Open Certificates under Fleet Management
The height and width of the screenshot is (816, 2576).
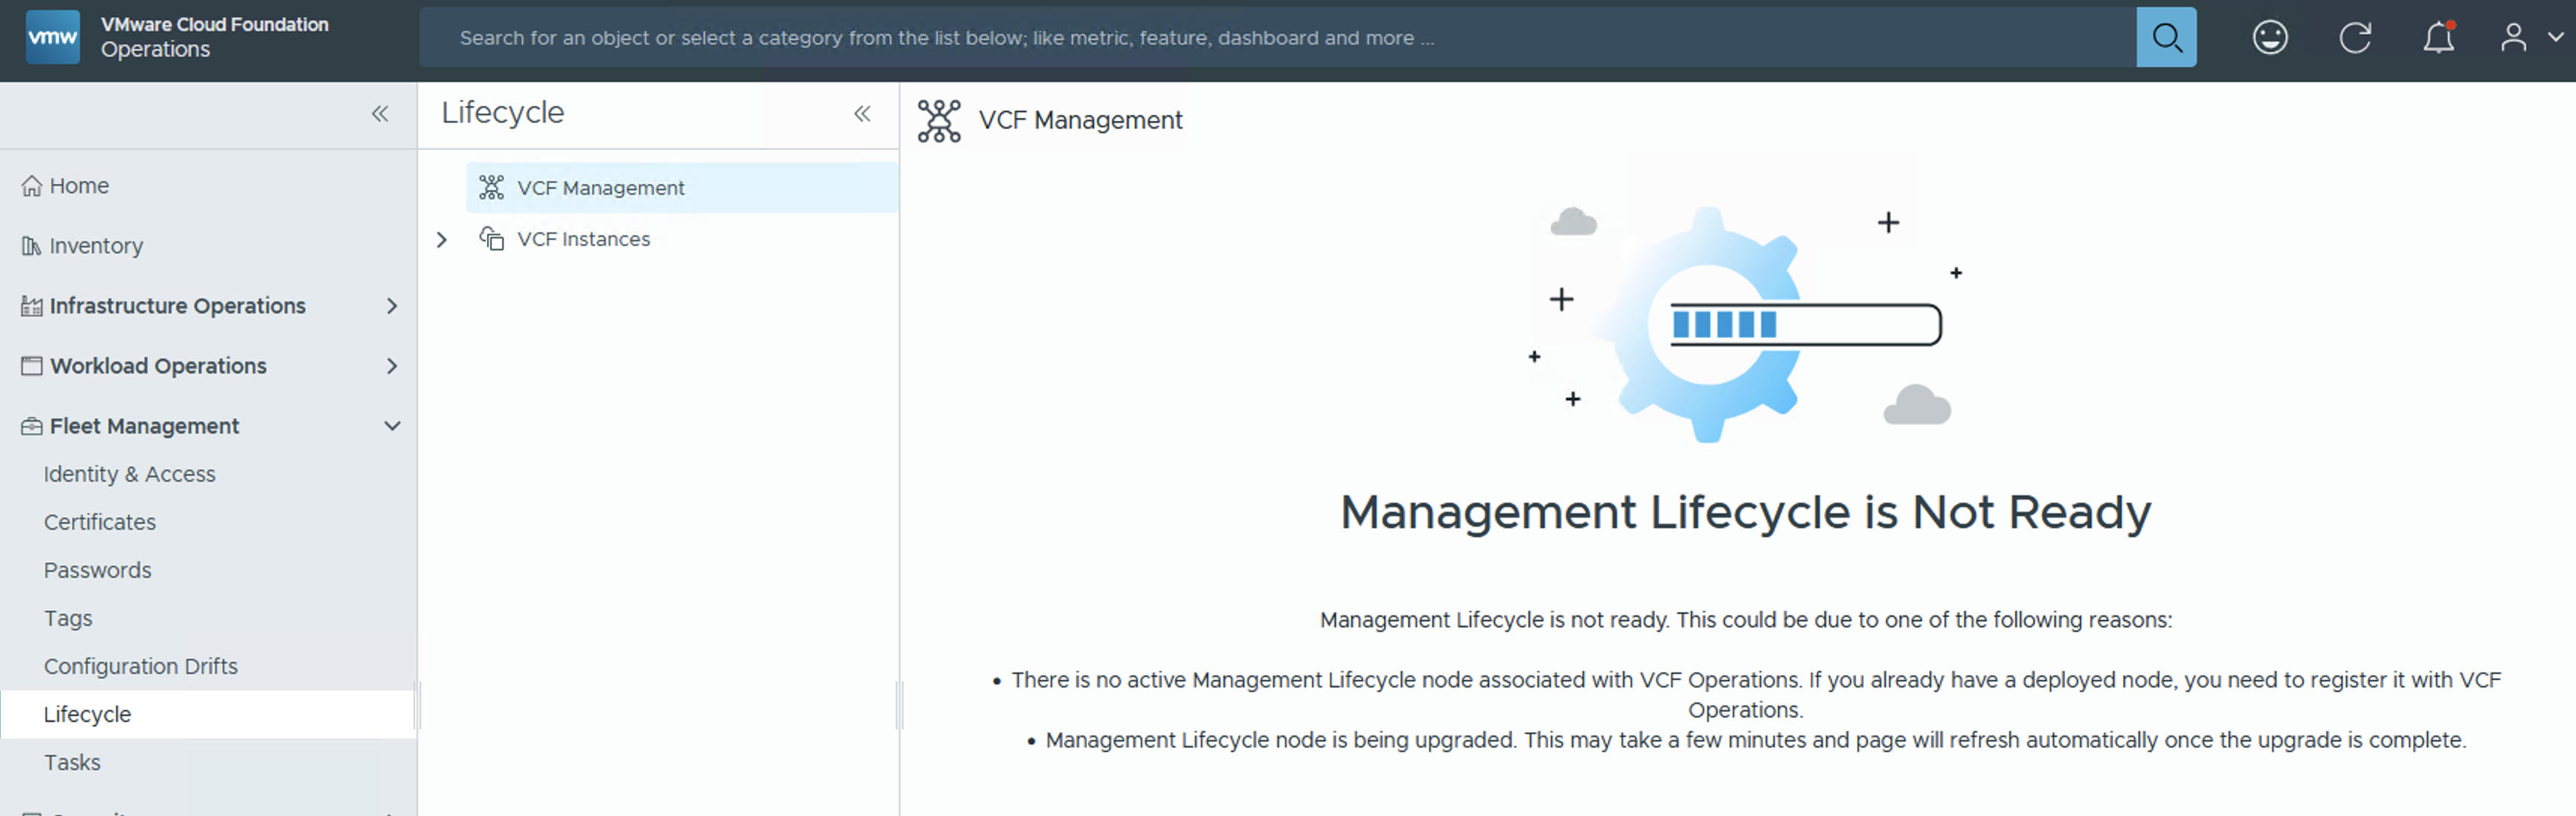point(100,522)
